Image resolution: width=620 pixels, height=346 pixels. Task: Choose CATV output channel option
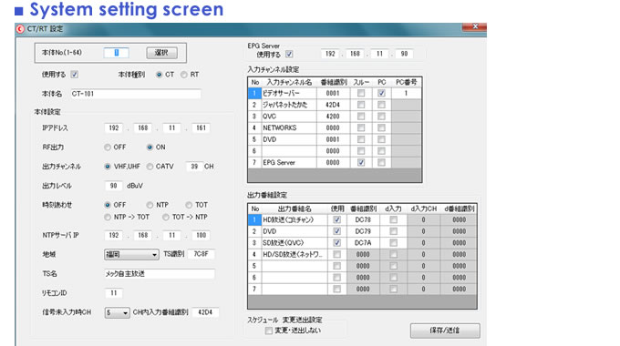point(150,167)
